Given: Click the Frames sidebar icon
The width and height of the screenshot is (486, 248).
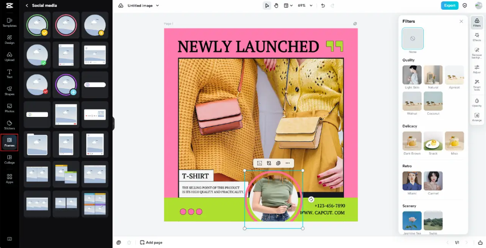Looking at the screenshot, I should tap(9, 143).
